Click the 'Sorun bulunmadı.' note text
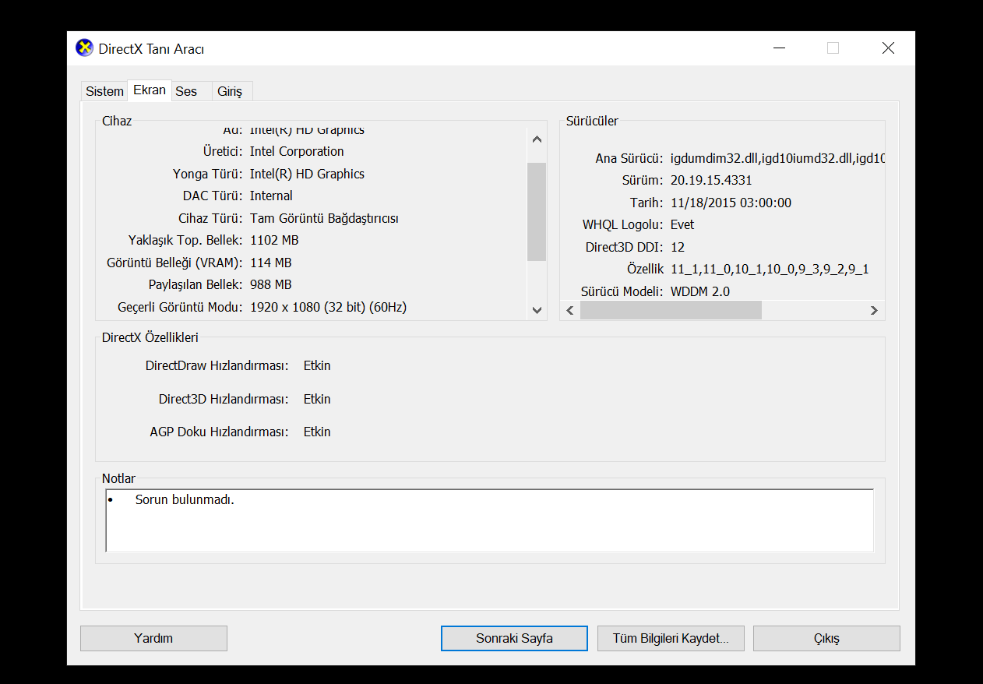 coord(185,499)
